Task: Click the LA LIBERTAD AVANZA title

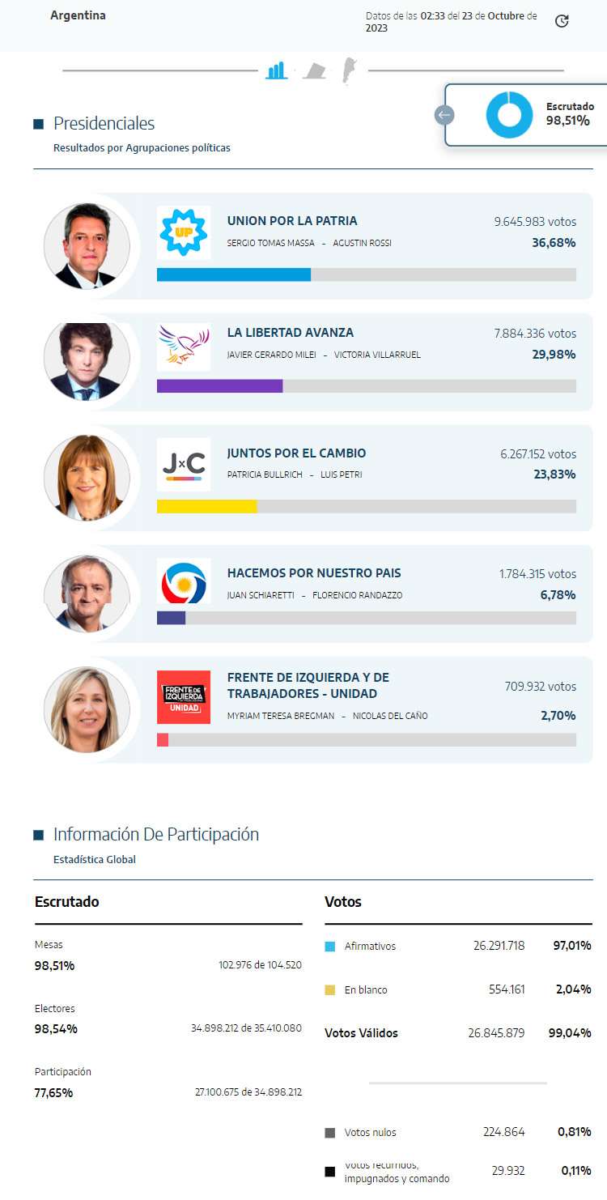Action: tap(291, 333)
